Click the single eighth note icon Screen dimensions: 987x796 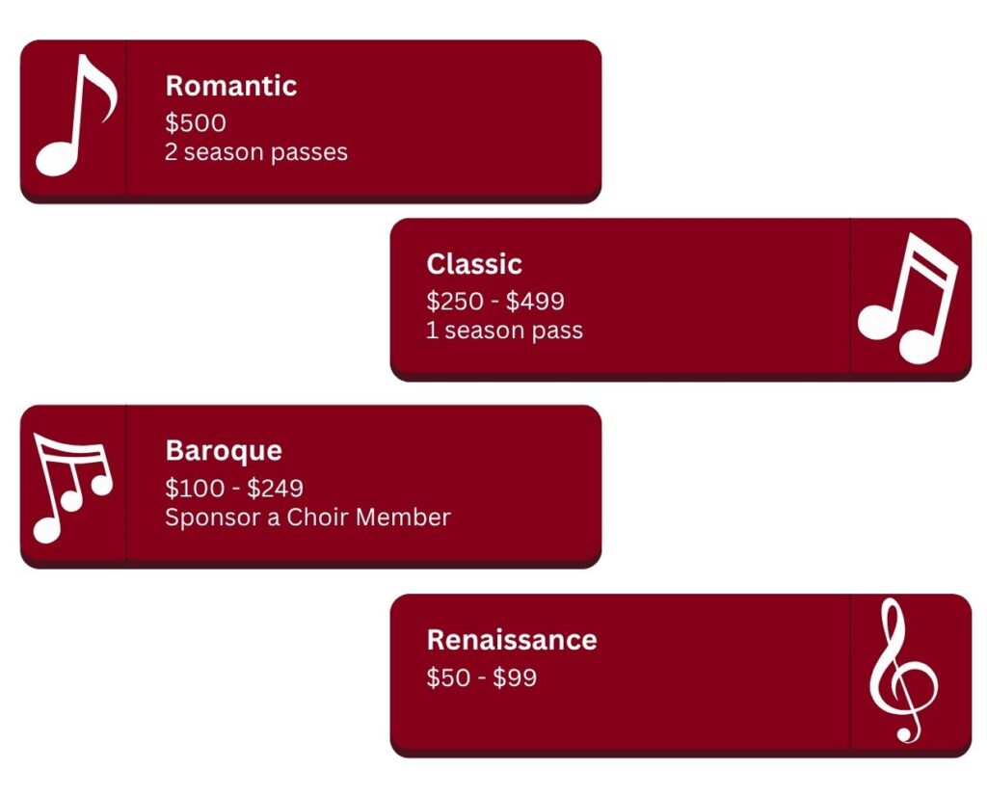click(x=73, y=118)
